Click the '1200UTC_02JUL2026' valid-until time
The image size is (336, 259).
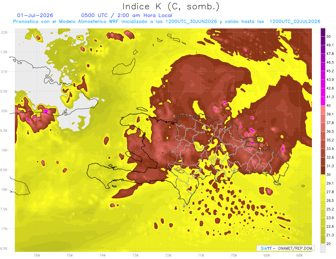295,22
